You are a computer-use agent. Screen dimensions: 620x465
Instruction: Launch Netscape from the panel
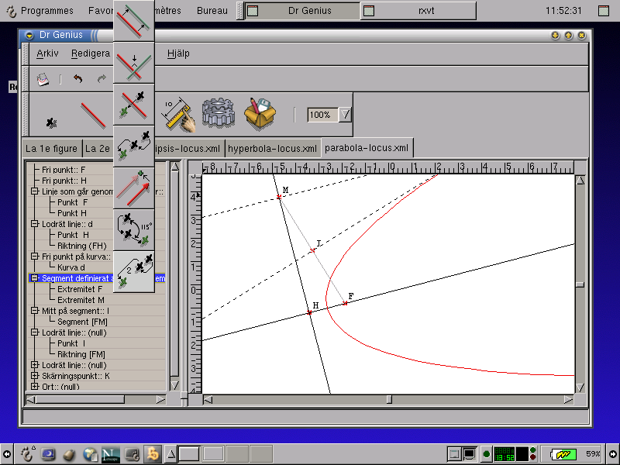111,454
